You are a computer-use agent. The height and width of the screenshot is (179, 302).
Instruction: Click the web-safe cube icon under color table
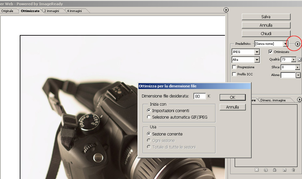coord(266,170)
